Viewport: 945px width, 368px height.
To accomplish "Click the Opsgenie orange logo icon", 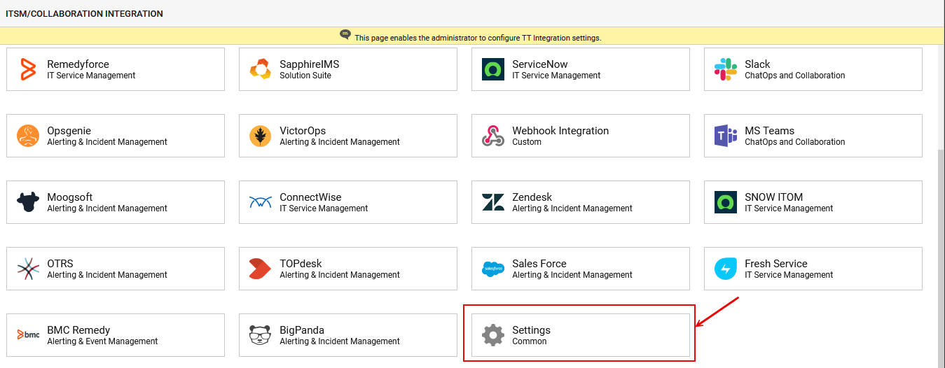I will tap(28, 136).
